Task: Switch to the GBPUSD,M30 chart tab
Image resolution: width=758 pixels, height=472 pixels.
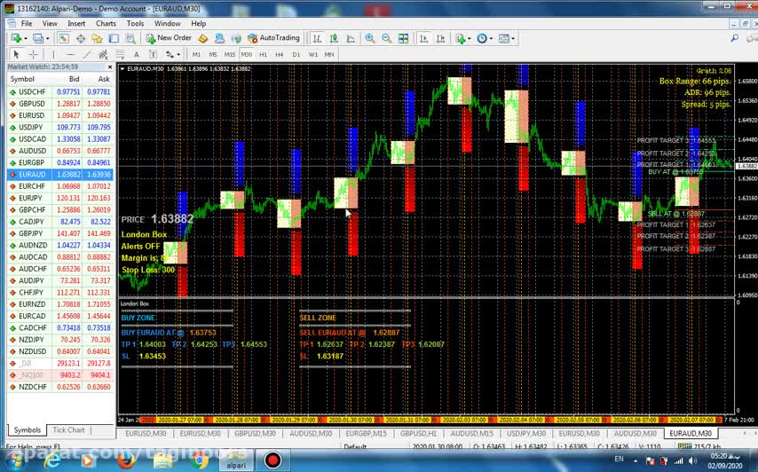Action: (x=256, y=434)
